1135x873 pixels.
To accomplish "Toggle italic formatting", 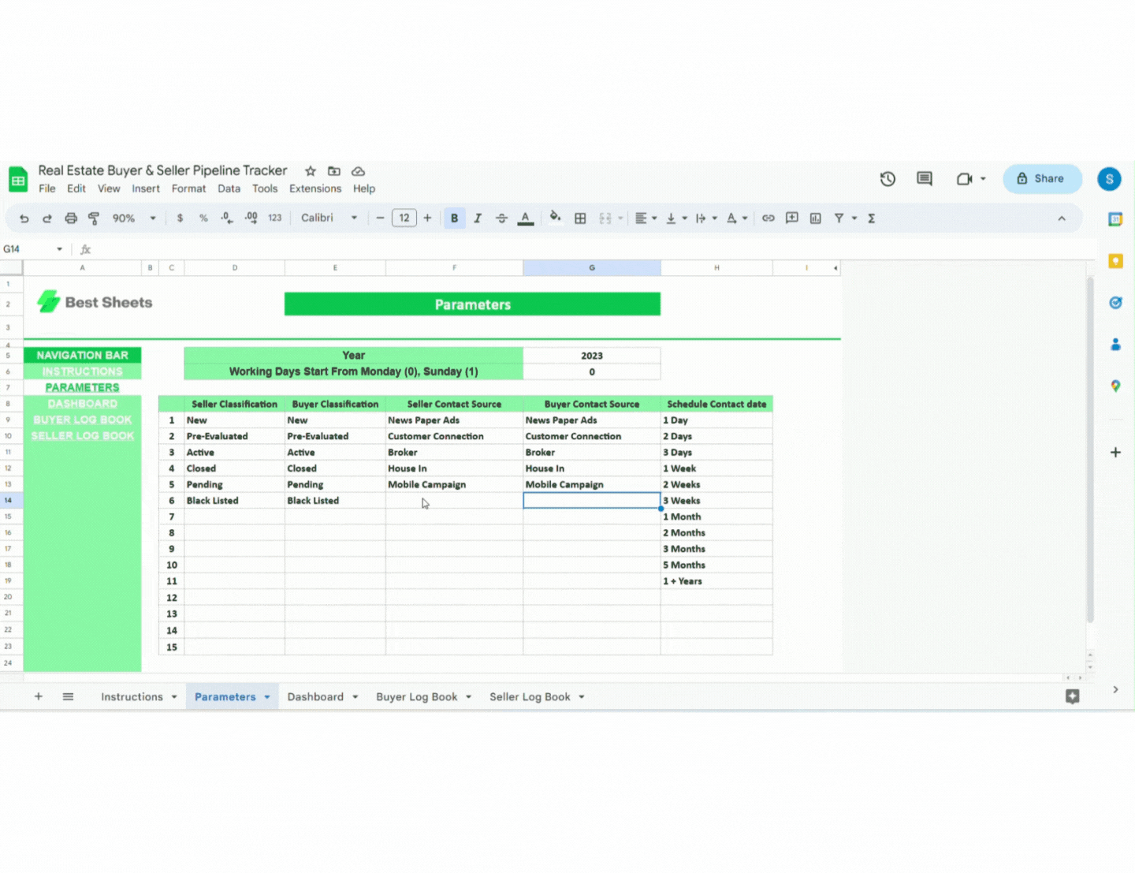I will click(478, 218).
